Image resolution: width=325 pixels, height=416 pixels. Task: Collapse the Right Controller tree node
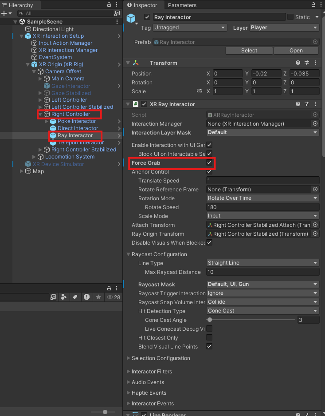click(x=40, y=115)
